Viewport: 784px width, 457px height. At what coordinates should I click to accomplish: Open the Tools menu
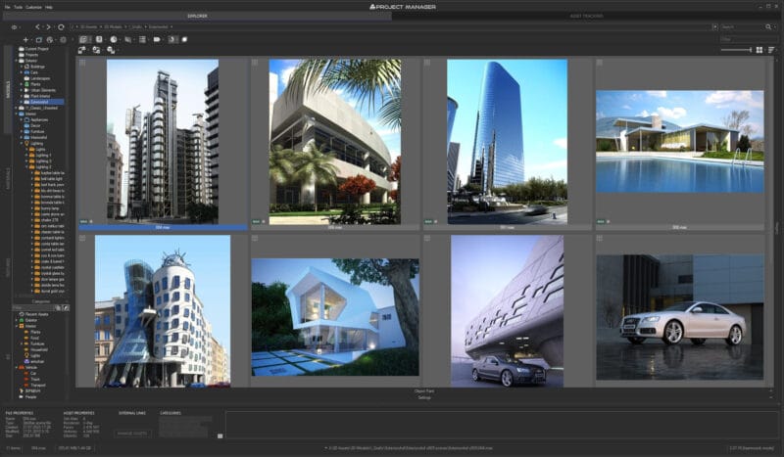click(x=18, y=7)
